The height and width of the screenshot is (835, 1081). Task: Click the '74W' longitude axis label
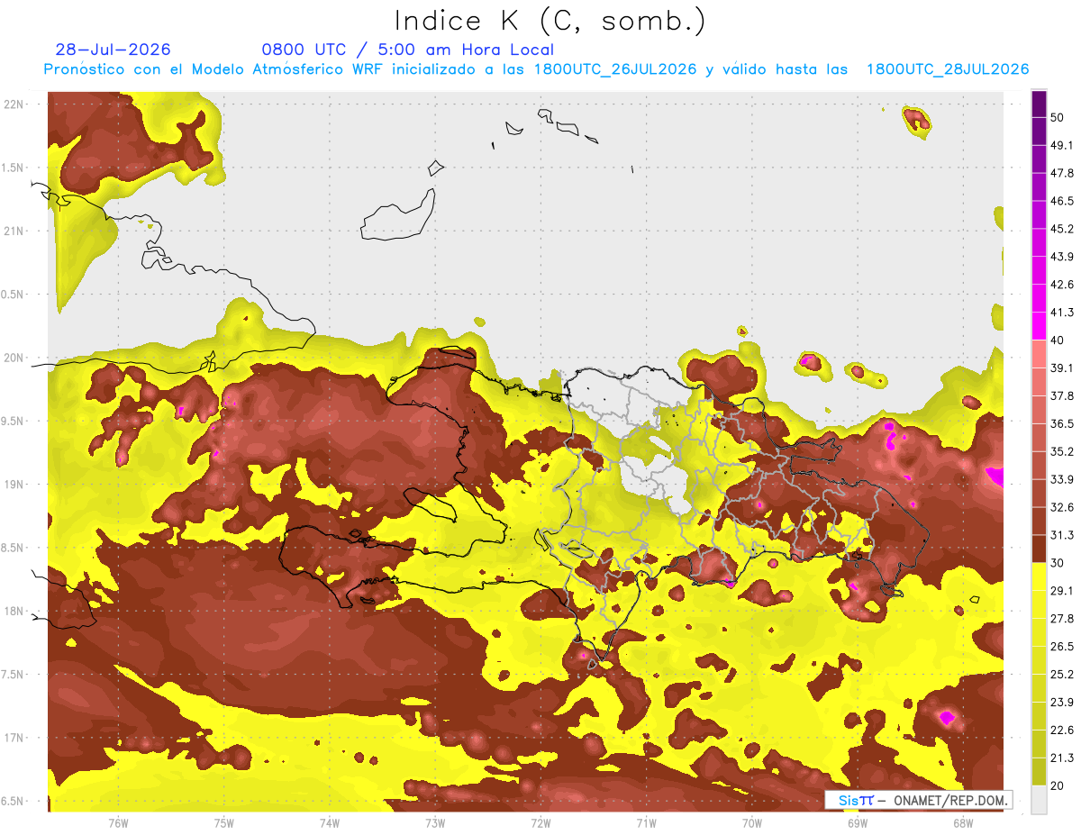pyautogui.click(x=329, y=822)
